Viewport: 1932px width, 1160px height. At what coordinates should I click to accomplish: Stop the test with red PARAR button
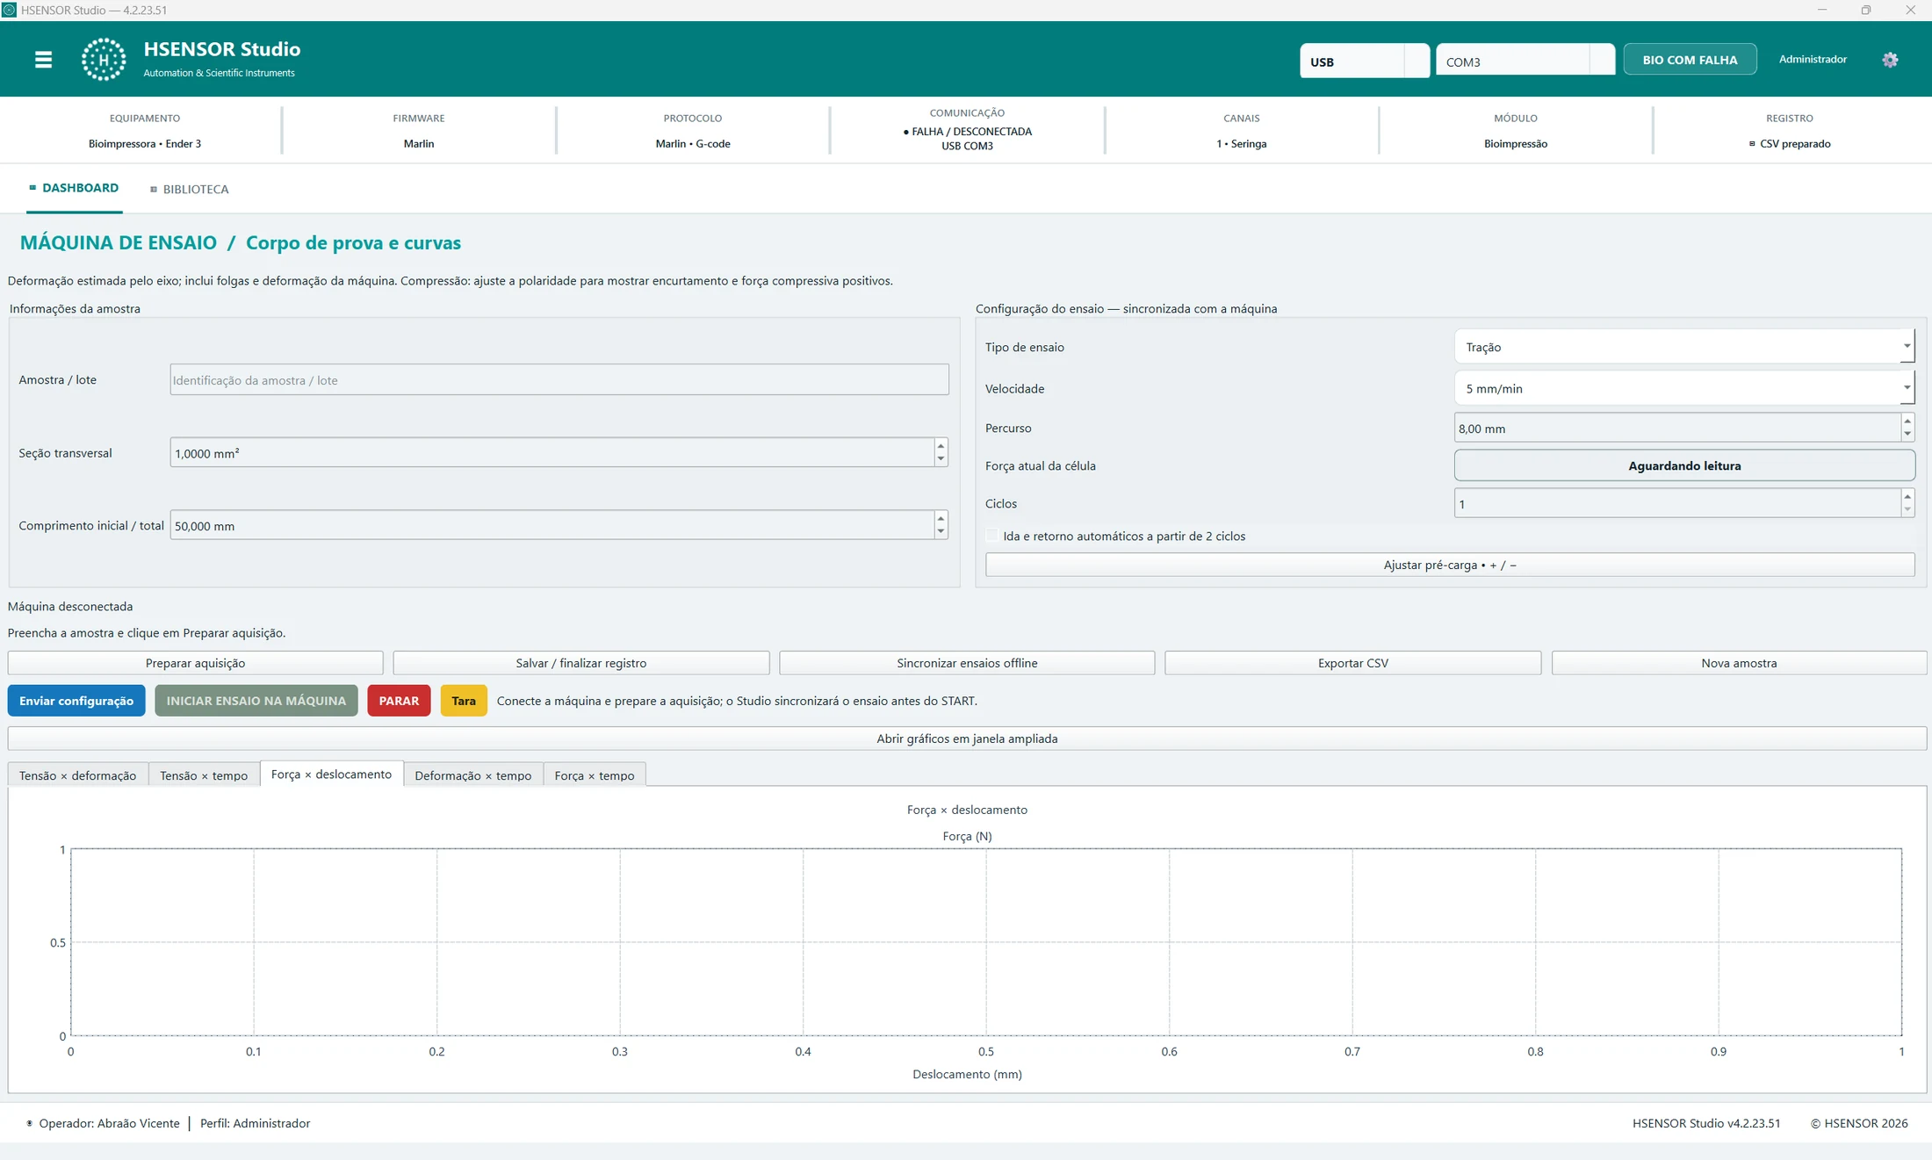pos(399,701)
